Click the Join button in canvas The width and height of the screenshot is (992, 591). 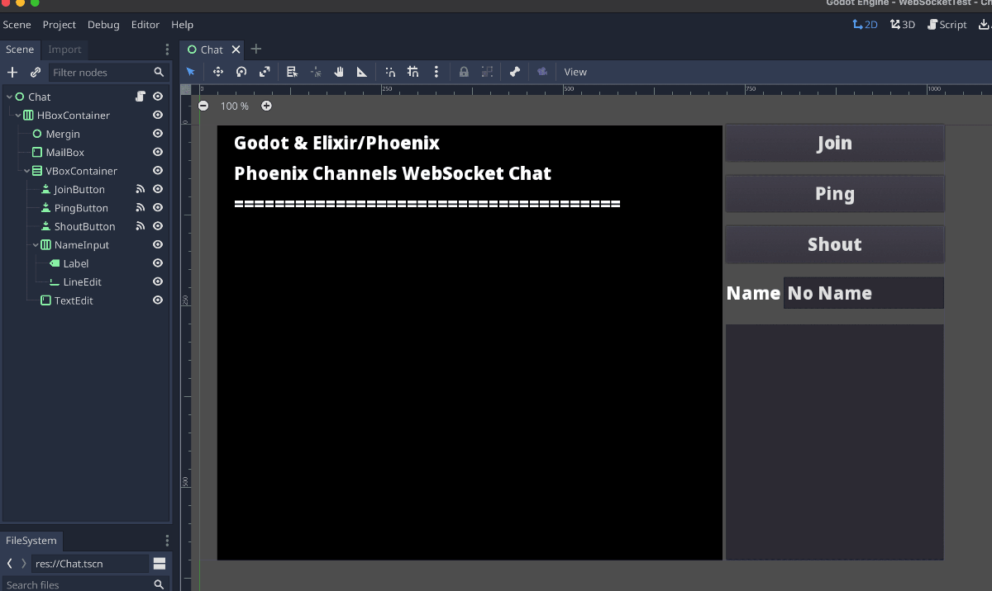(x=835, y=143)
